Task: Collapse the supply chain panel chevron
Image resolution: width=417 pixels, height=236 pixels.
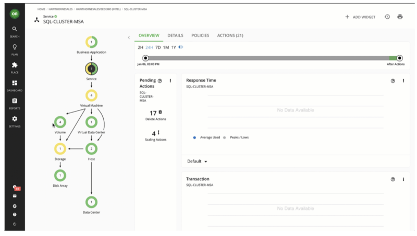Action: pyautogui.click(x=129, y=38)
